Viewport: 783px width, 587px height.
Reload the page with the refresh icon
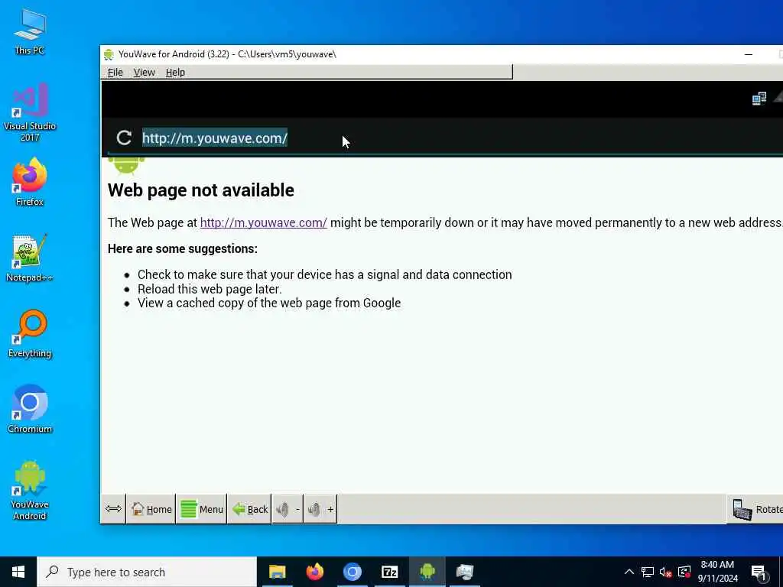124,138
